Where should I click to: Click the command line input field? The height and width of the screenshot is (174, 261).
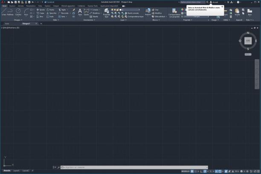[134, 167]
